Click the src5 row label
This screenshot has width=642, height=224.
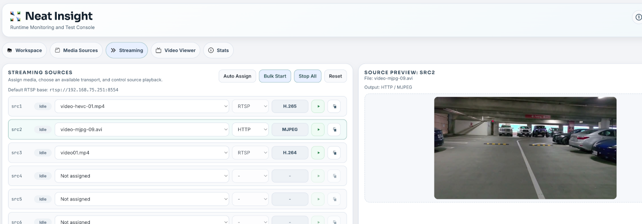click(17, 199)
